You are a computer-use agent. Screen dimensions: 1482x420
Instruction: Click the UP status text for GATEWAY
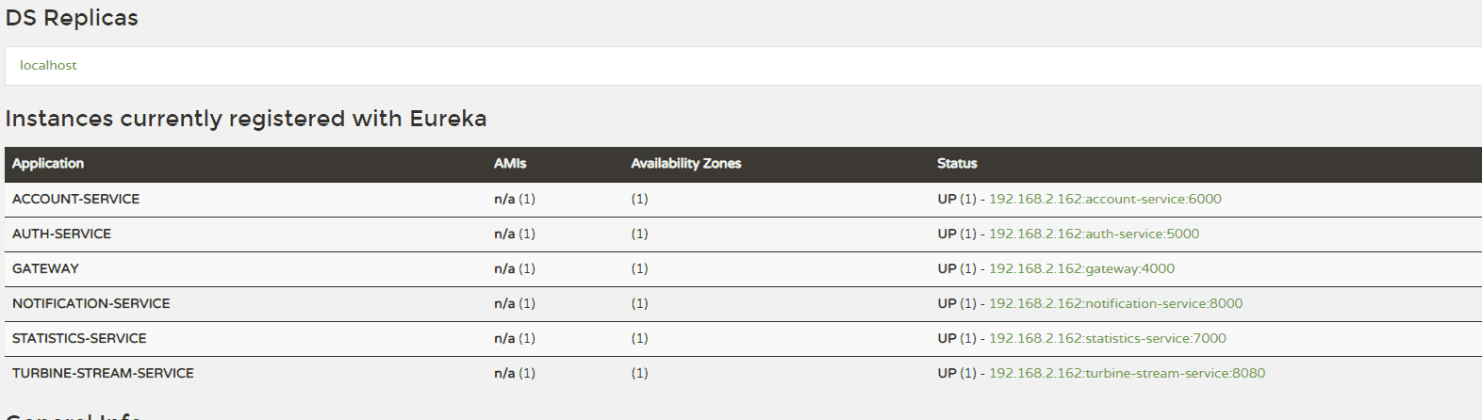pos(947,268)
